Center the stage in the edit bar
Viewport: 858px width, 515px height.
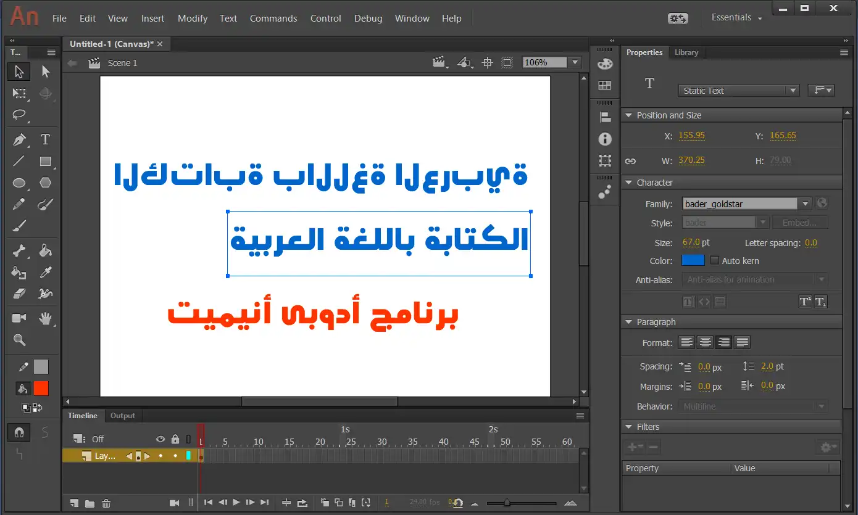pyautogui.click(x=488, y=62)
